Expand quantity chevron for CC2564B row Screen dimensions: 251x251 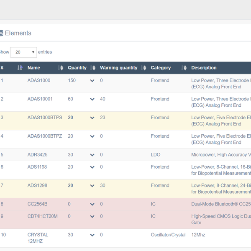pos(92,205)
